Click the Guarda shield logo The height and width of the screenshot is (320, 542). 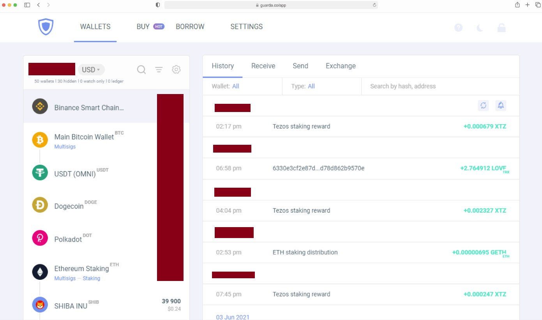point(46,27)
